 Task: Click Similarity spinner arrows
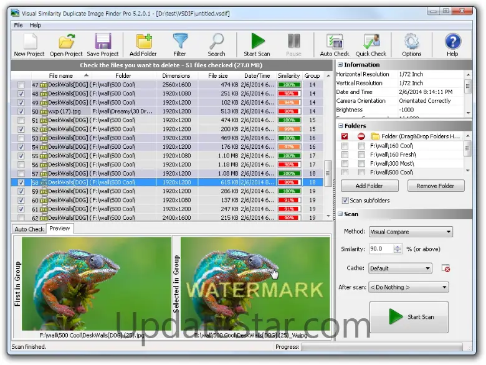point(398,249)
